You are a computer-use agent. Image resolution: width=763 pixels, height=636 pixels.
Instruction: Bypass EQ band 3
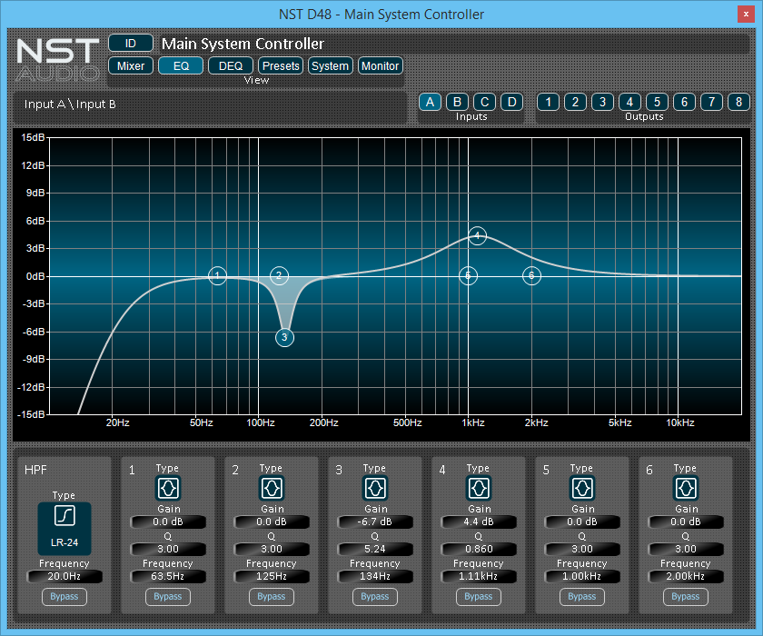tap(375, 597)
